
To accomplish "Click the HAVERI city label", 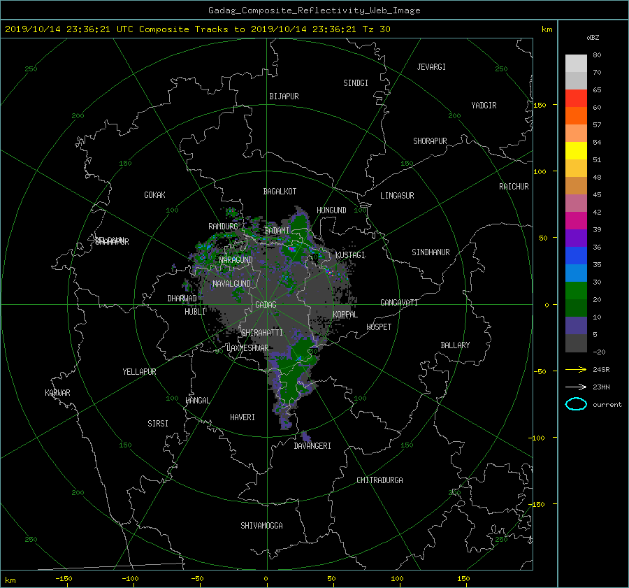I will coord(243,417).
